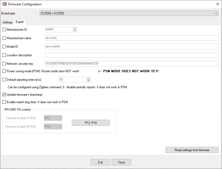The image size is (222, 169).
Task: Enable the Manufacturer name checkbox
Action: [x=4, y=38]
